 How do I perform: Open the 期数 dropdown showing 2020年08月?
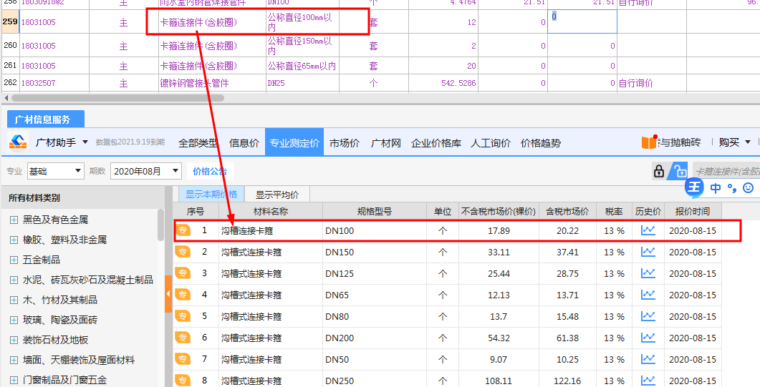[x=146, y=171]
